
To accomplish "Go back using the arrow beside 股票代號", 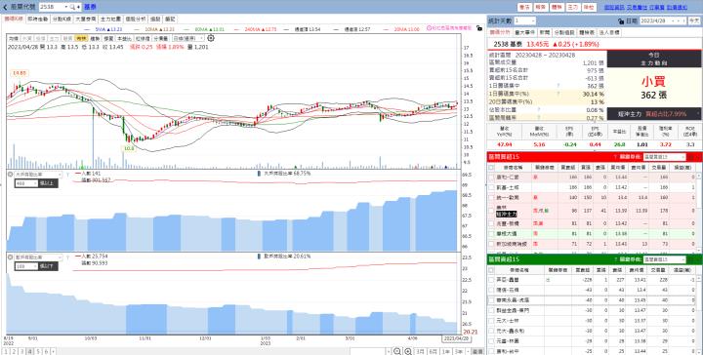I will (x=5, y=7).
